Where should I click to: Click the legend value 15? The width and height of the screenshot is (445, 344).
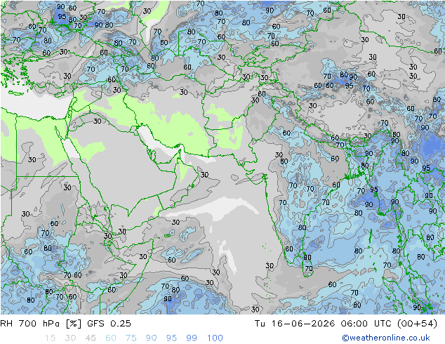click(50, 338)
